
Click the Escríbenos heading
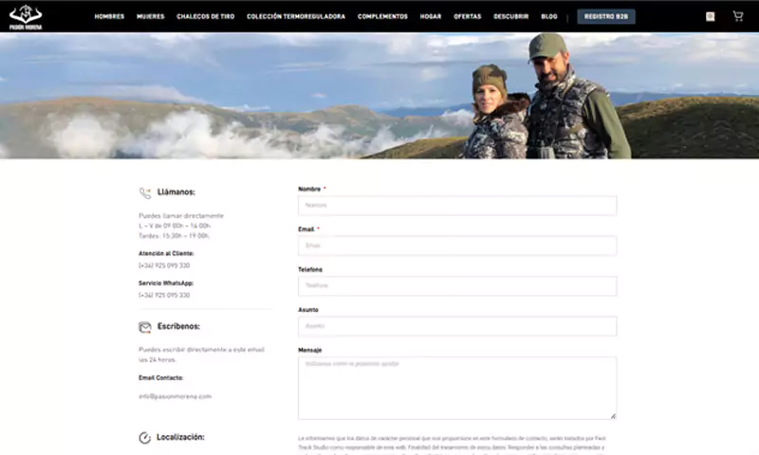(178, 326)
